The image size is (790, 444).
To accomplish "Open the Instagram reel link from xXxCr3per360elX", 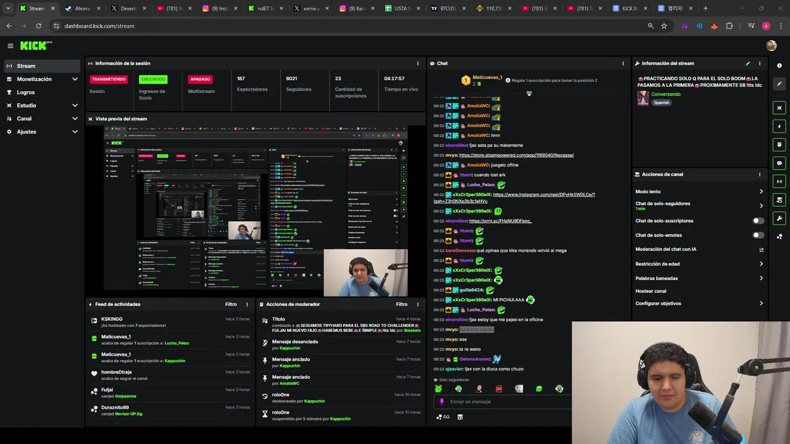I will tap(515, 198).
